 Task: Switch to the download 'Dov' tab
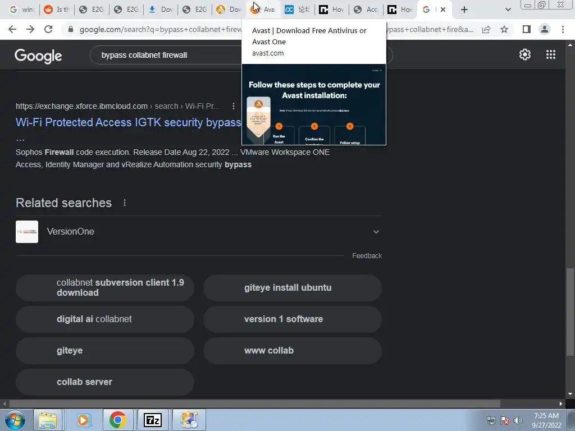pos(161,10)
